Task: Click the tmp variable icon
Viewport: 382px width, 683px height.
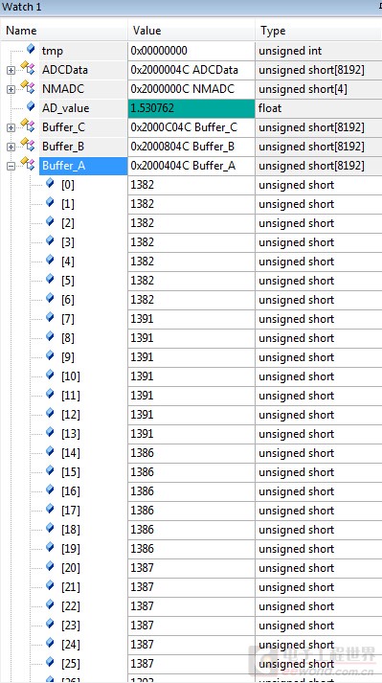Action: click(x=31, y=48)
